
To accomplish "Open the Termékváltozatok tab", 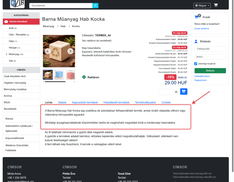I will click(145, 102).
